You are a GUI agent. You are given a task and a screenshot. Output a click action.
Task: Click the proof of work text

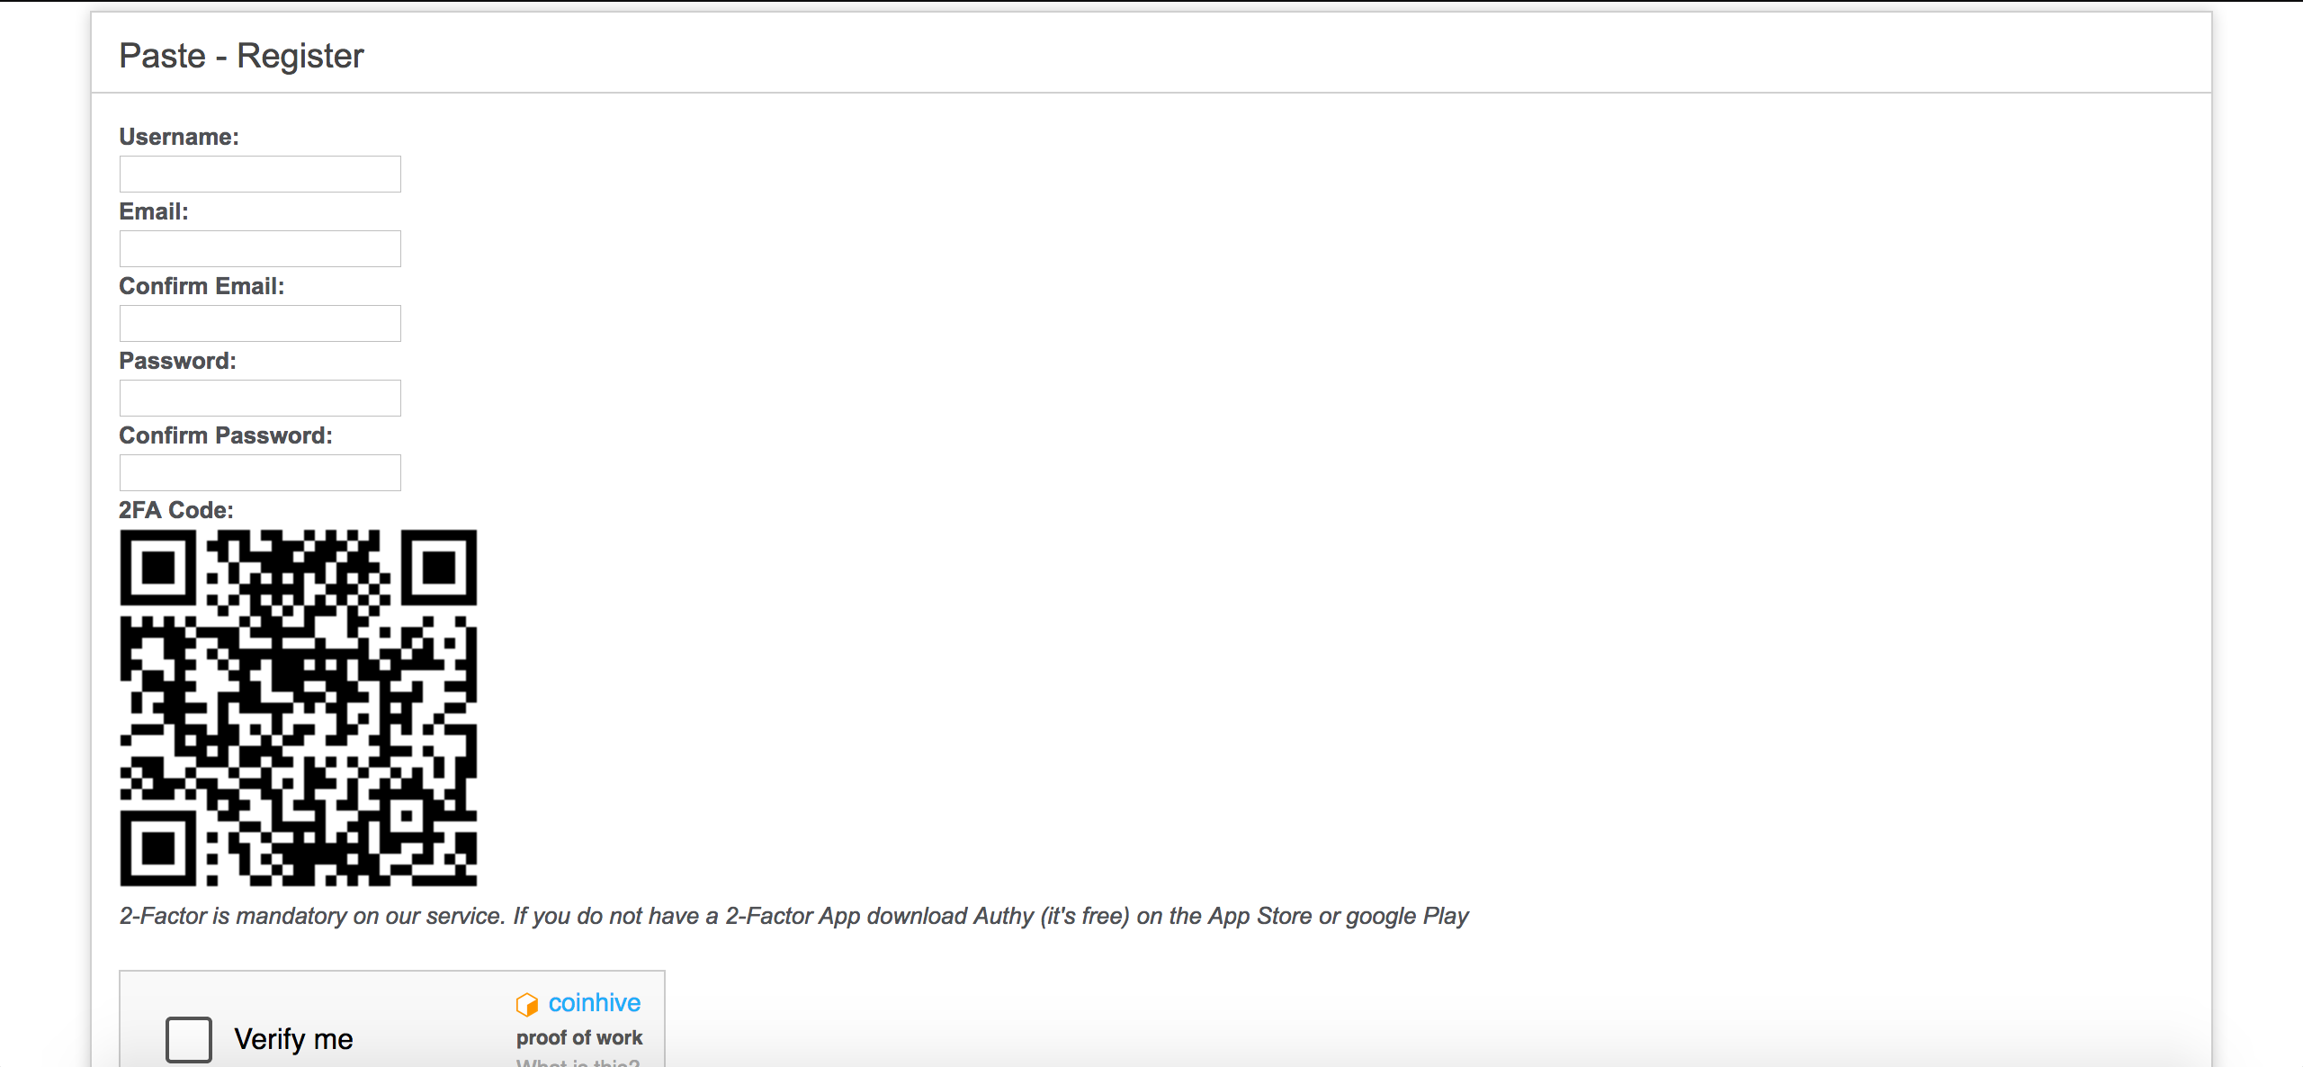coord(579,1037)
